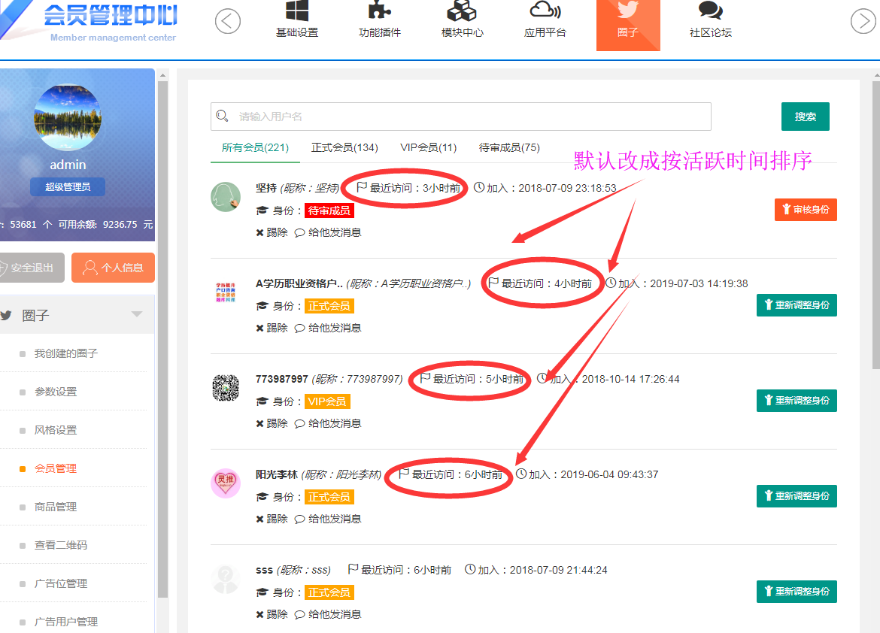Click 审核身份 button for 坚持
The image size is (880, 633).
click(805, 210)
